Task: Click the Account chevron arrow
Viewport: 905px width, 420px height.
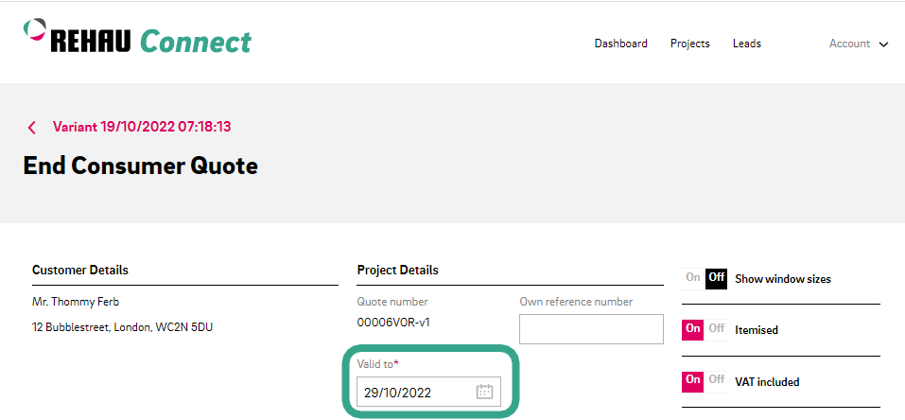Action: pyautogui.click(x=884, y=44)
